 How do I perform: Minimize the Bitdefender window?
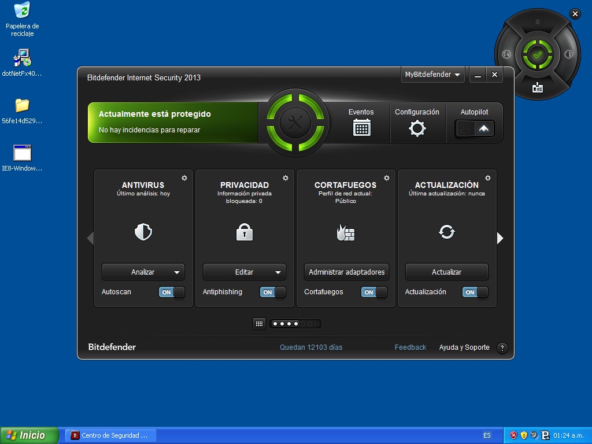click(x=478, y=75)
